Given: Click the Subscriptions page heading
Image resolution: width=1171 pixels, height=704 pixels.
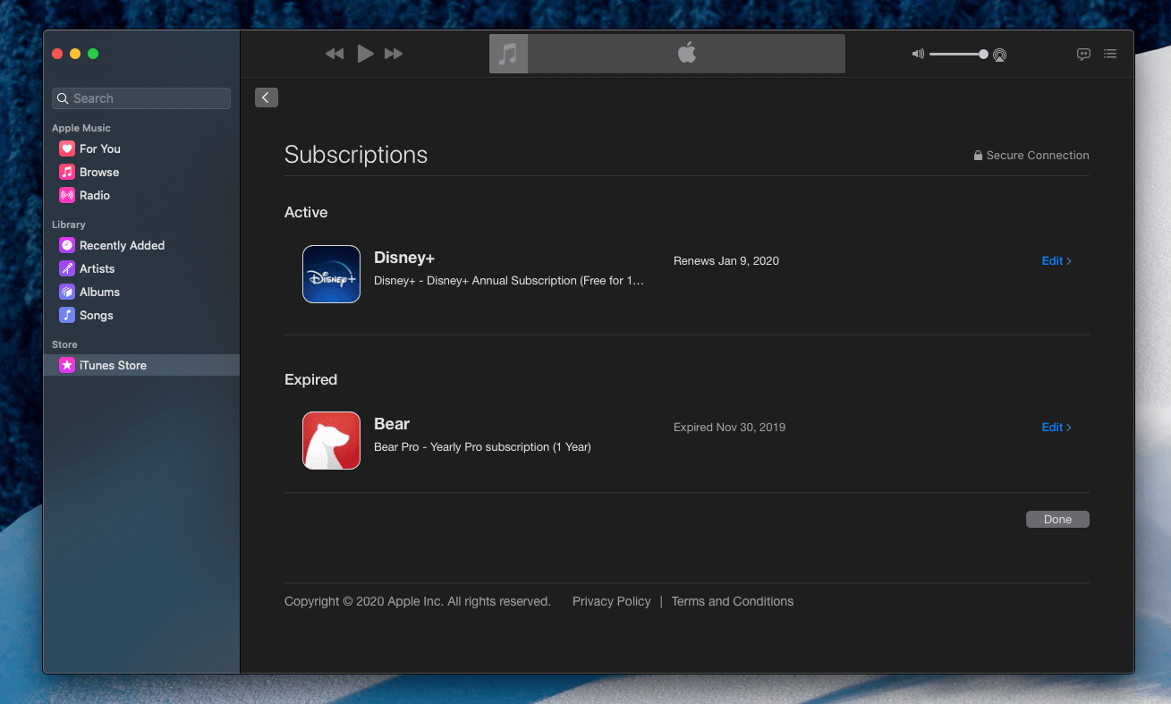Looking at the screenshot, I should coord(356,155).
